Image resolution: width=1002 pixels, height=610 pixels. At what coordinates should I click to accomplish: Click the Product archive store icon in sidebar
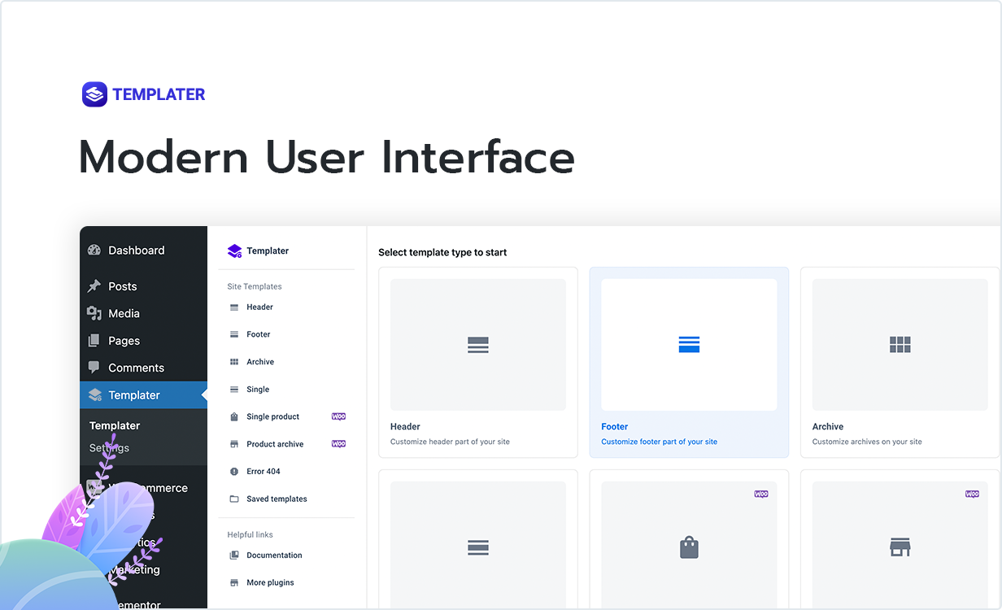[234, 444]
